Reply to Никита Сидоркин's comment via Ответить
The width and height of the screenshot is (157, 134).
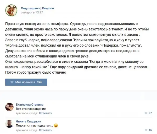click(x=46, y=130)
